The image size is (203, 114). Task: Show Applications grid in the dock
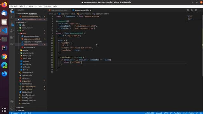[4, 110]
